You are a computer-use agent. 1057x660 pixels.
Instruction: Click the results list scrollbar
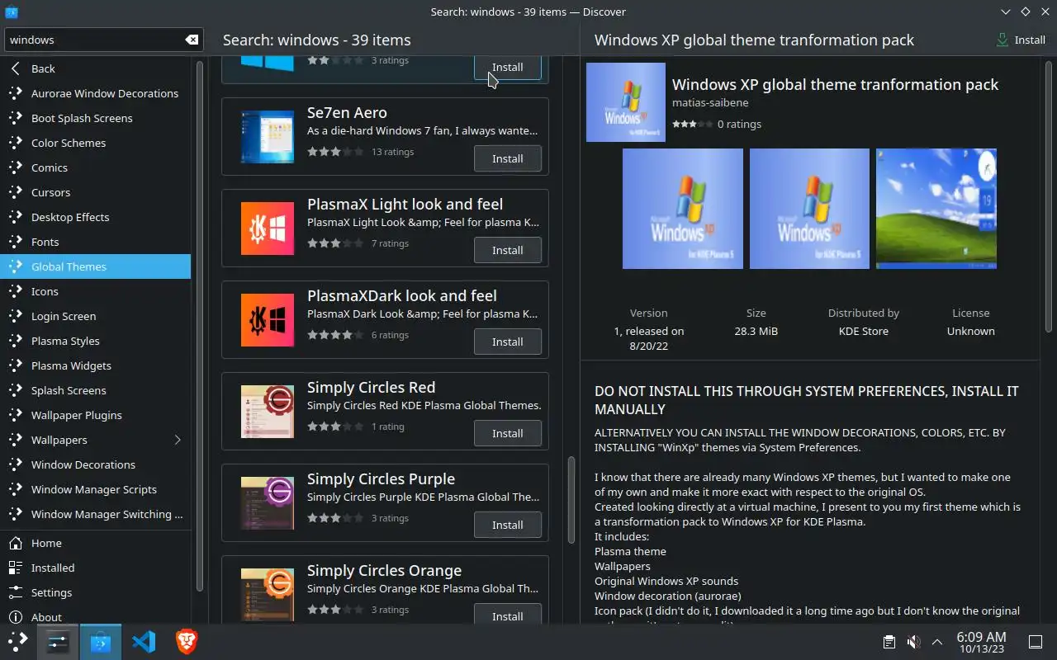[x=571, y=501]
